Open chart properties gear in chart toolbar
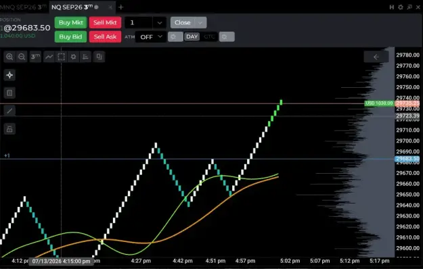The image size is (423, 269). (x=73, y=57)
